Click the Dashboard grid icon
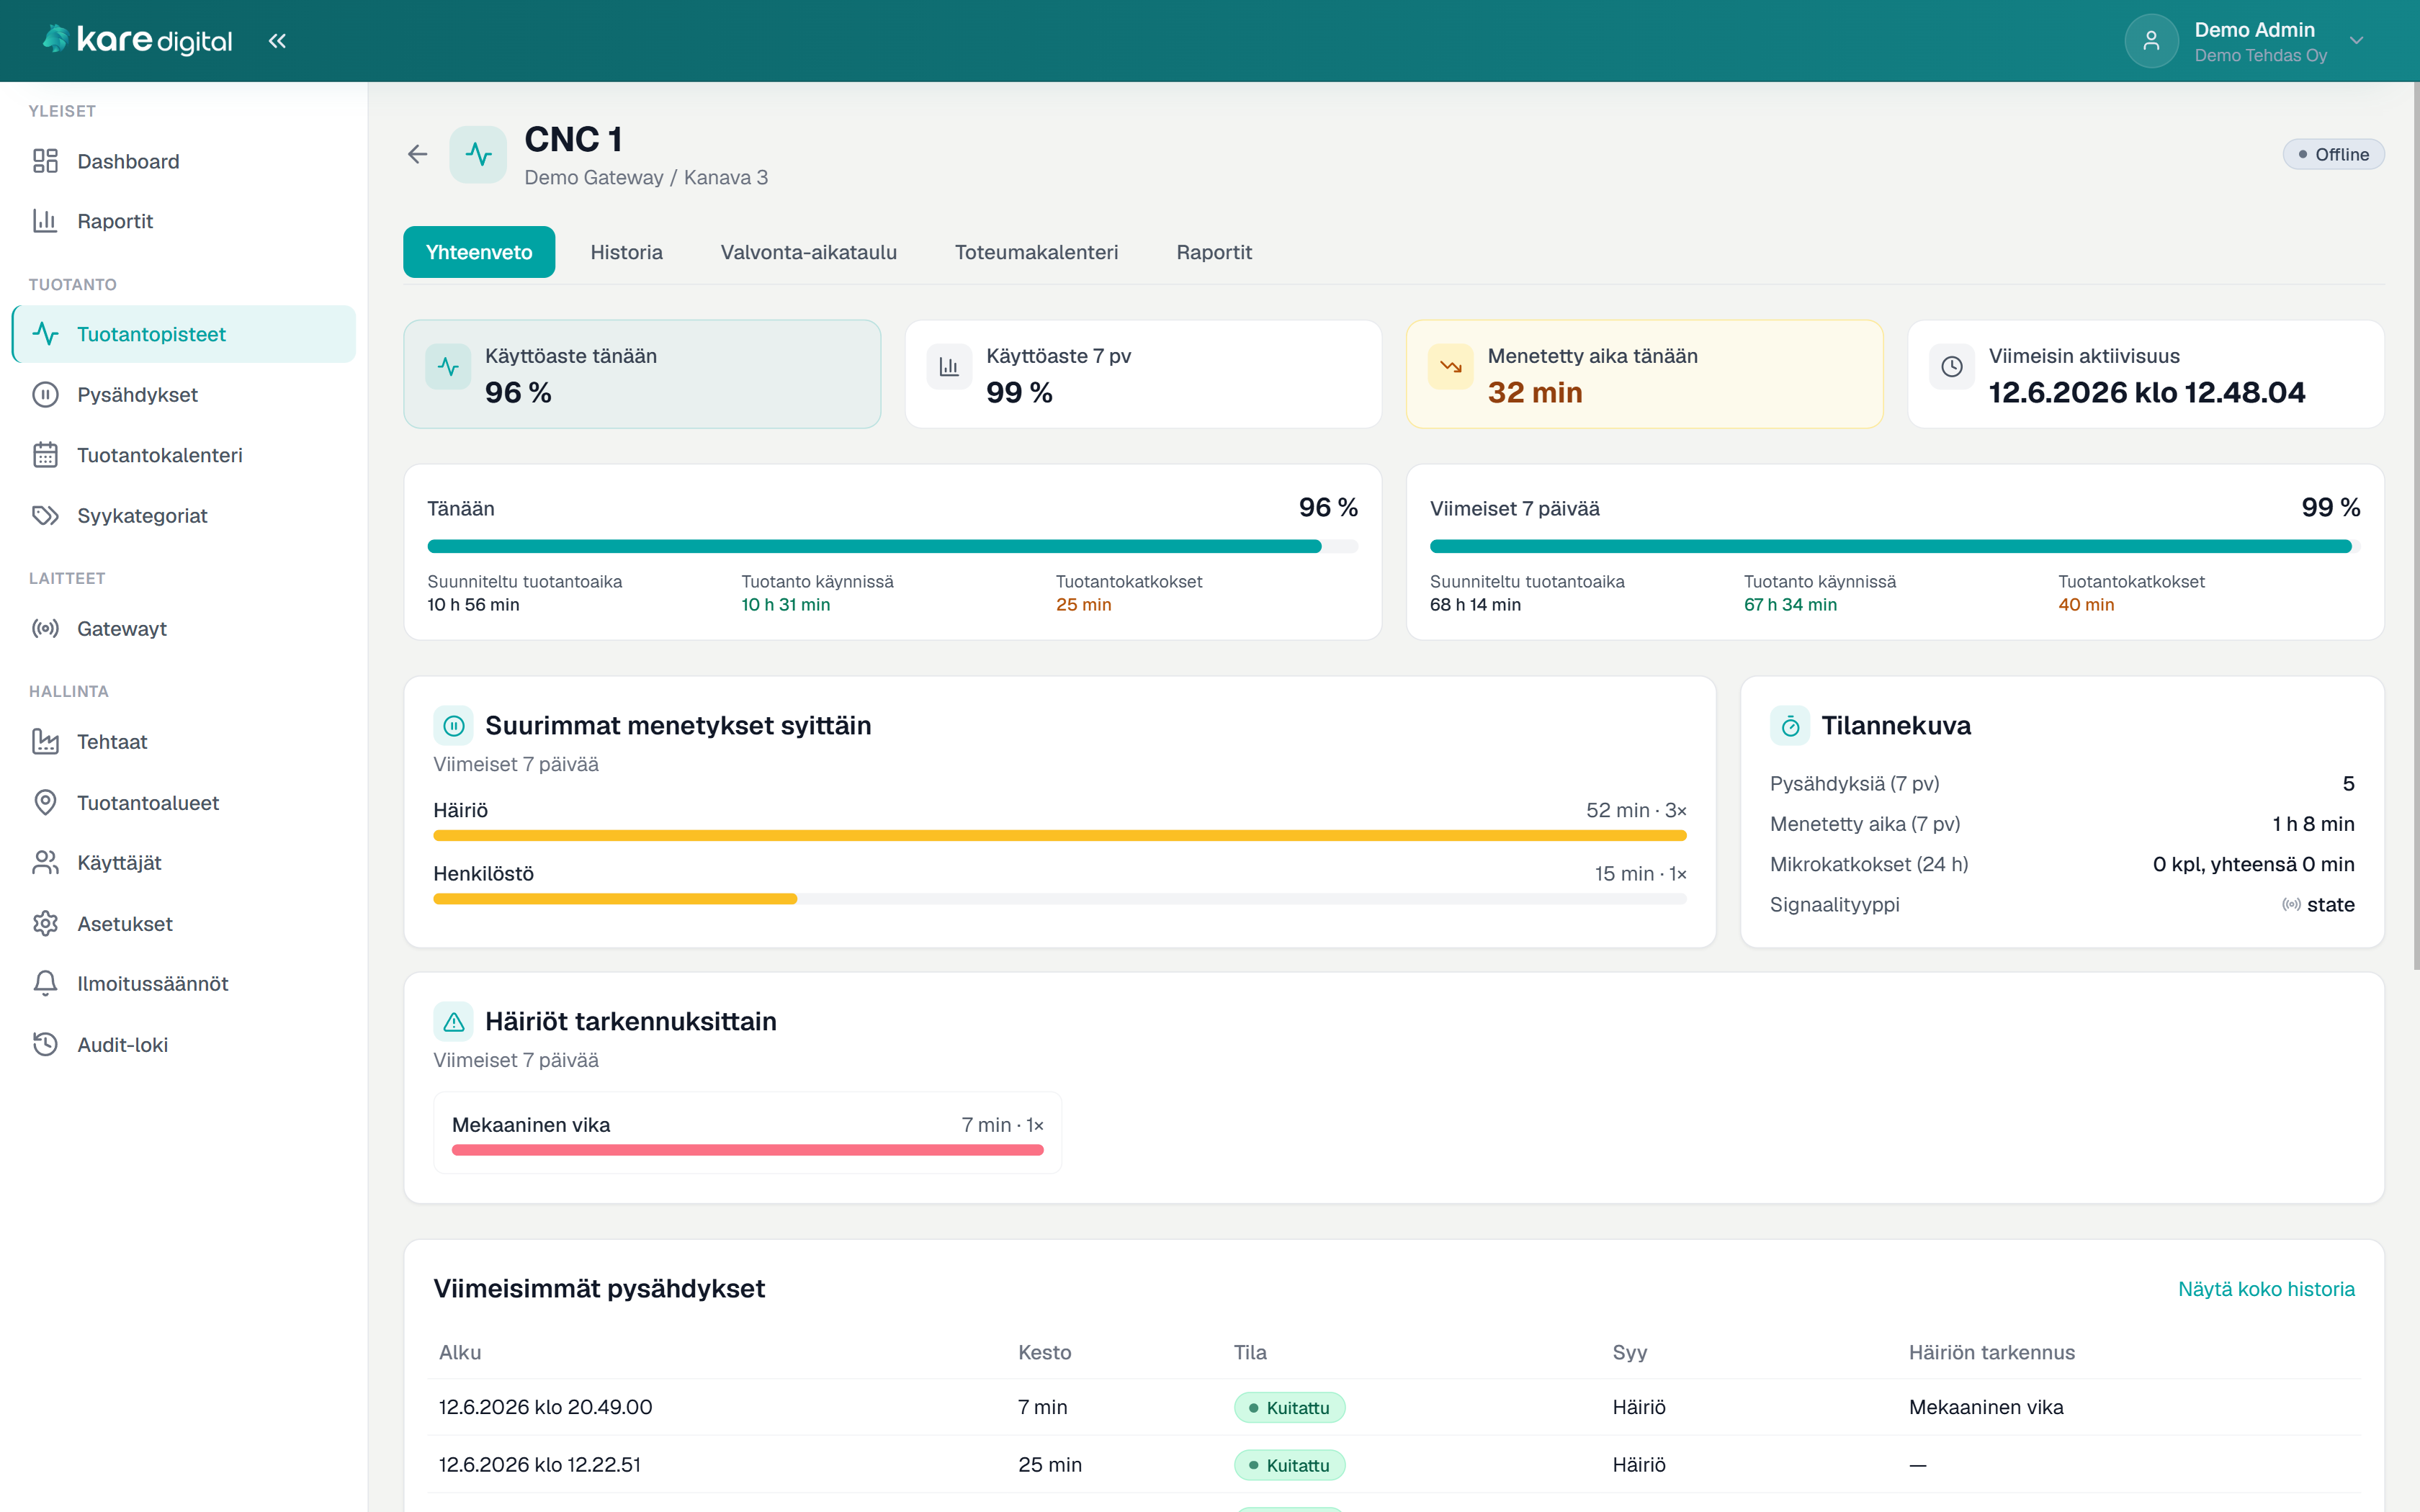 (x=45, y=161)
